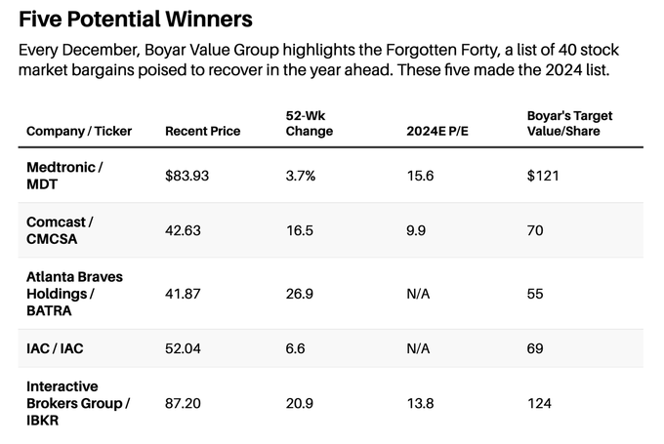Click the 2024E P/E column header
The width and height of the screenshot is (664, 444).
(437, 131)
